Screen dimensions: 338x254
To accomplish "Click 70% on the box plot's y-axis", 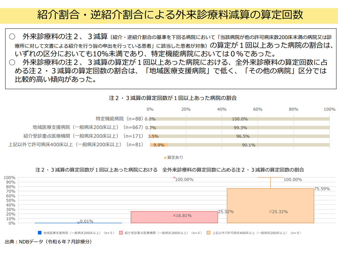I will [11, 191].
